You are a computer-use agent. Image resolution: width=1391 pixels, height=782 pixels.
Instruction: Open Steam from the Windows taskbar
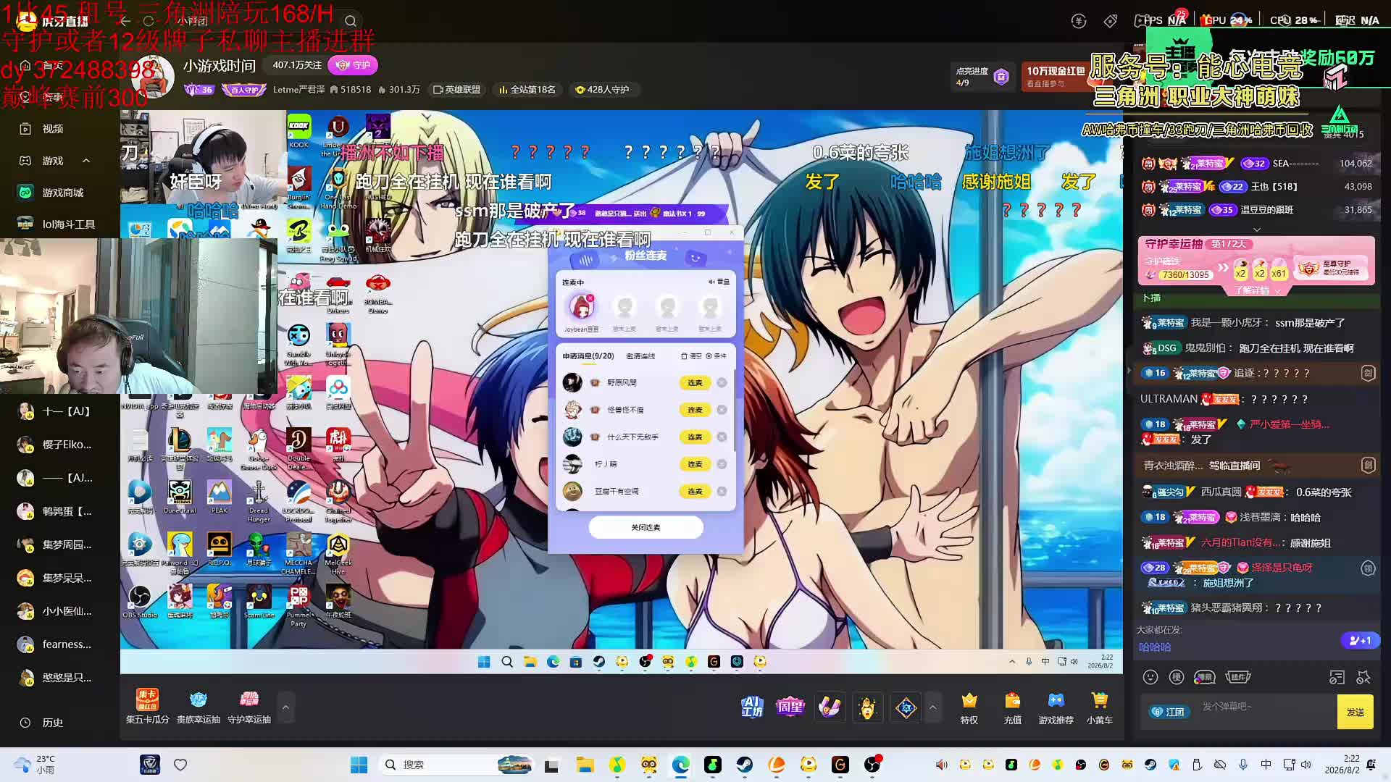744,765
